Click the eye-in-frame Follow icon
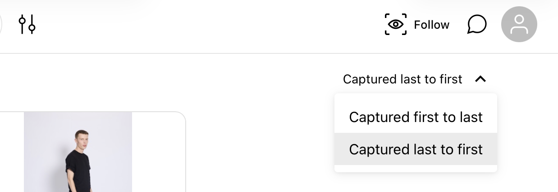This screenshot has width=558, height=192. pyautogui.click(x=395, y=24)
